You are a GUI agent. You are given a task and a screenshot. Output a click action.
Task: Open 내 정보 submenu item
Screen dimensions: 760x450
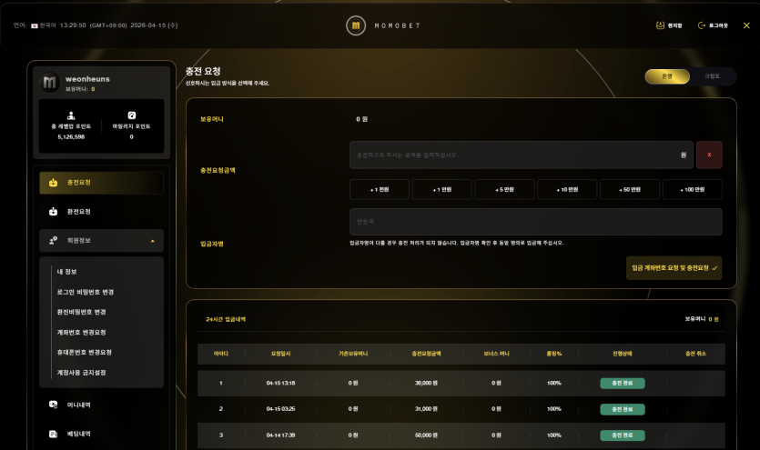pos(66,272)
